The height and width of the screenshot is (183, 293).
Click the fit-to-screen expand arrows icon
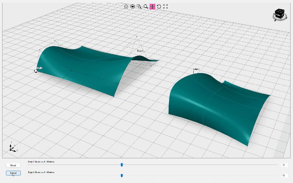tap(166, 7)
